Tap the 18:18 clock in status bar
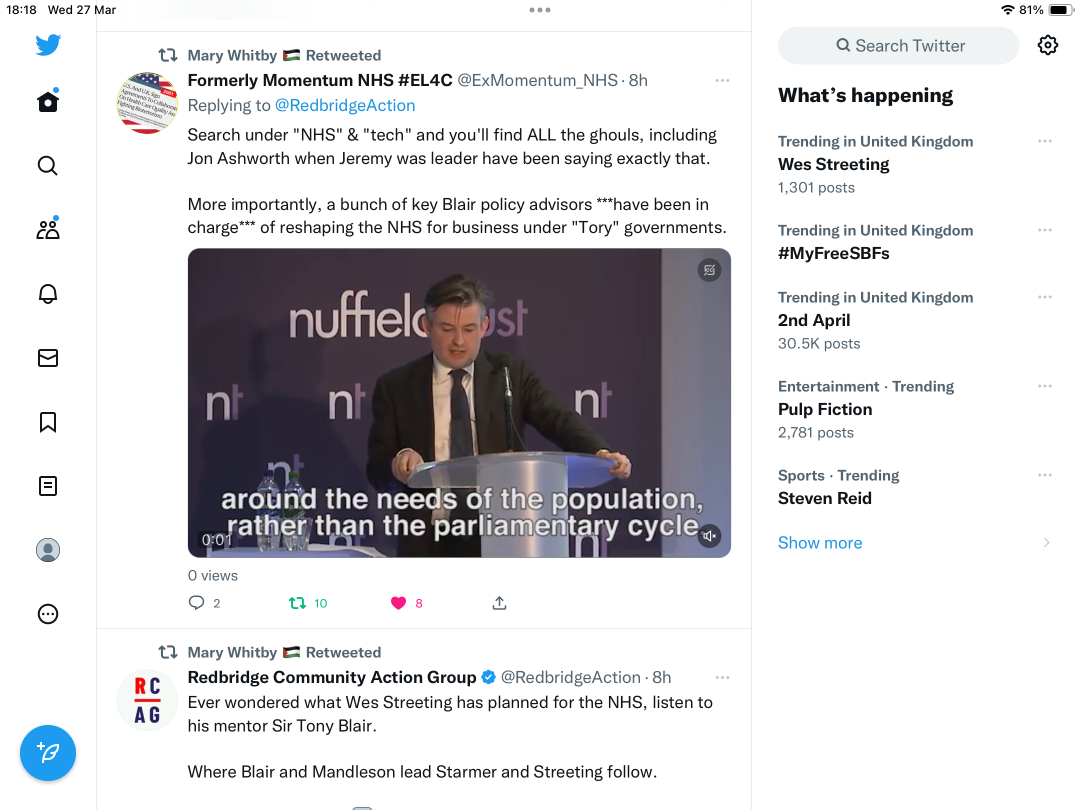 (x=21, y=10)
